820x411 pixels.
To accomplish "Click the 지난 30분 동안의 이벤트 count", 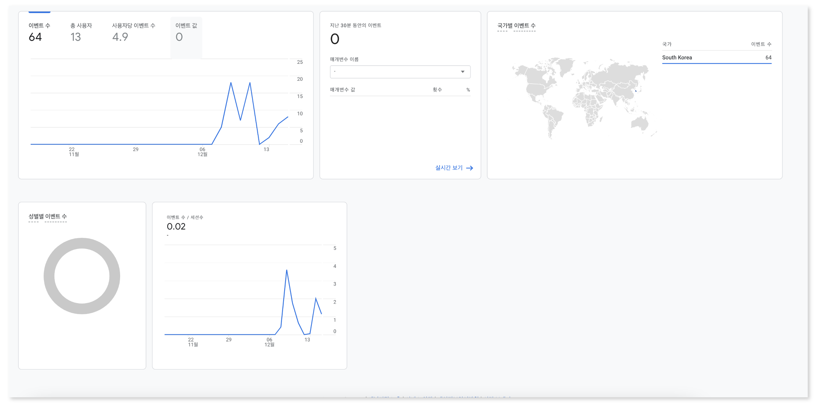I will [335, 39].
